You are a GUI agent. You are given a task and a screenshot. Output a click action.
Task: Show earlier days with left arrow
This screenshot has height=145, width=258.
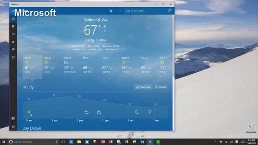(20, 68)
